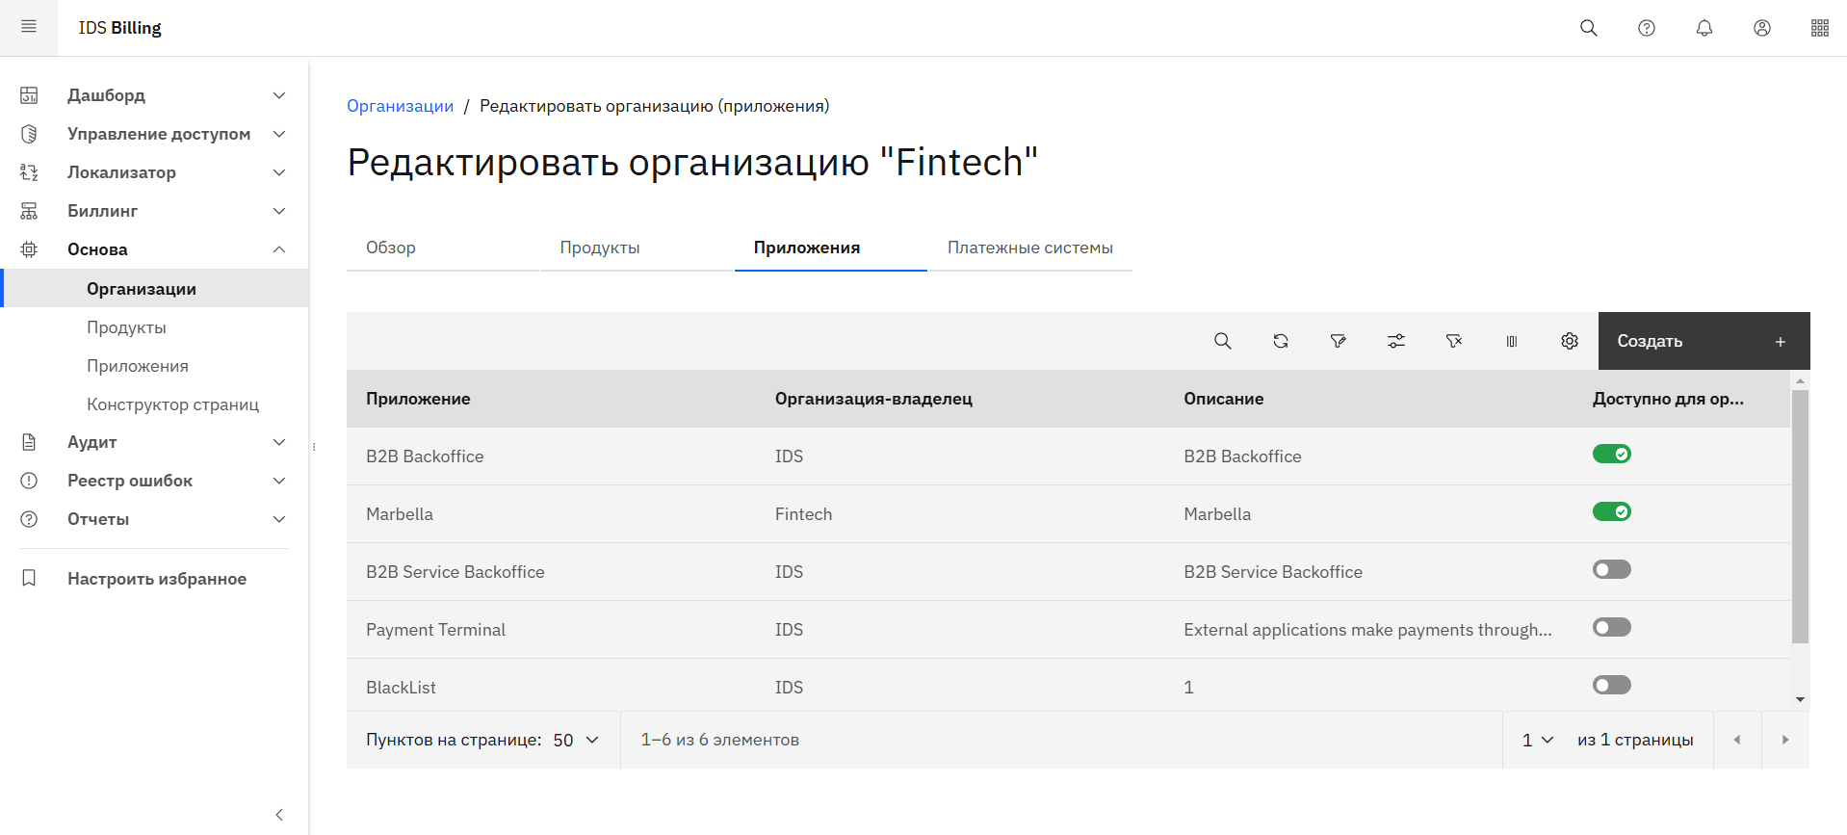Viewport: 1847px width, 835px height.
Task: Turn off the Marbella availability toggle
Action: pyautogui.click(x=1611, y=511)
